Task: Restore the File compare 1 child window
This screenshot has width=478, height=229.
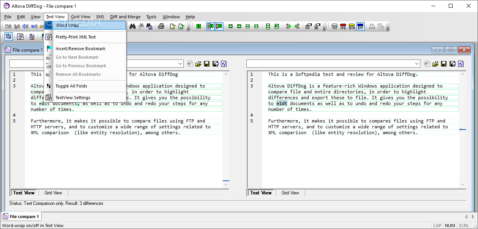Action: (451, 50)
